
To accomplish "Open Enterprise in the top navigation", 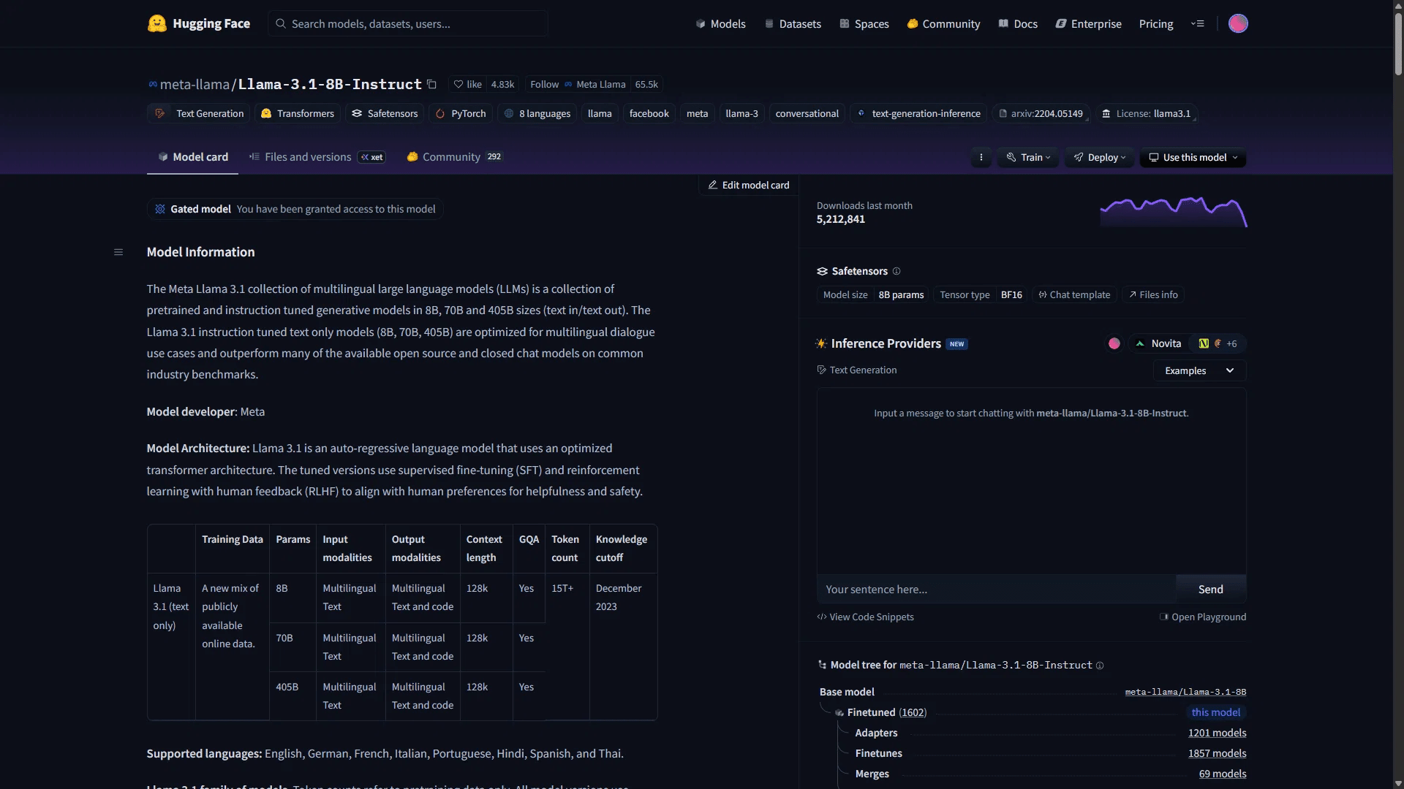I will pyautogui.click(x=1088, y=23).
